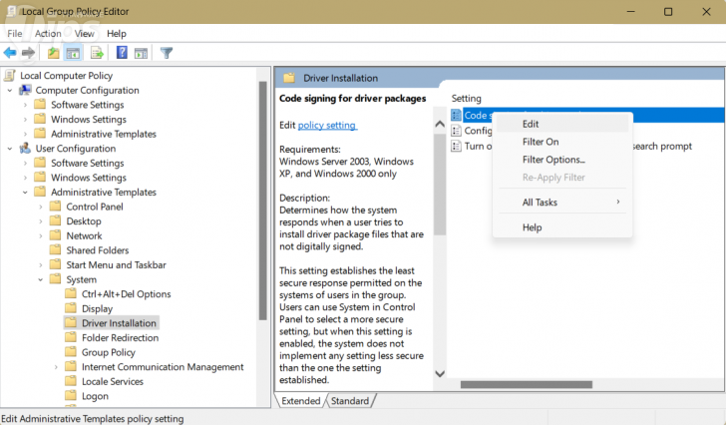Choose Edit from the context menu
Image resolution: width=726 pixels, height=425 pixels.
click(x=562, y=124)
